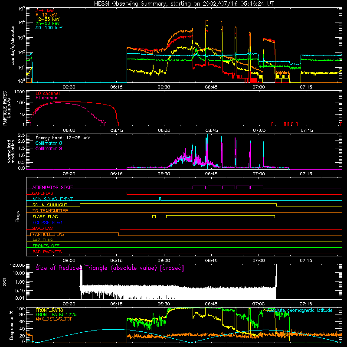The width and height of the screenshot is (347, 347).
Task: Click the FRONTS_OFF flag label
Action: click(46, 246)
